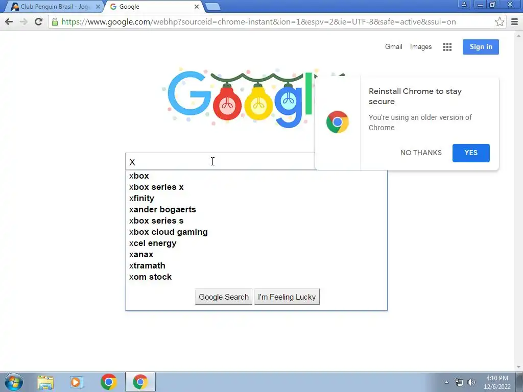This screenshot has width=523, height=392.
Task: Open Gmail link
Action: 394,46
